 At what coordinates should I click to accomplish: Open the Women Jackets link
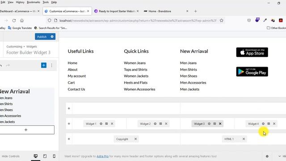click(x=136, y=76)
